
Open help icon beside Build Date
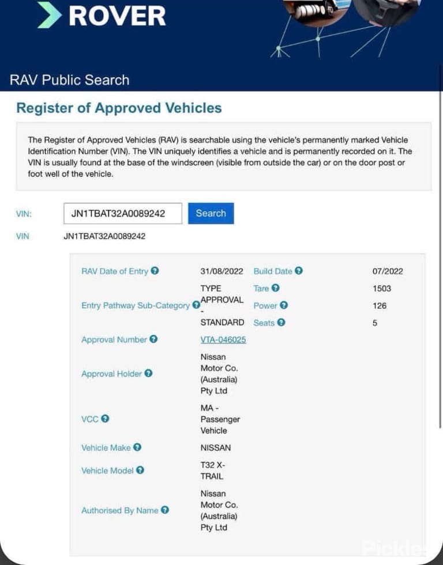coord(298,270)
